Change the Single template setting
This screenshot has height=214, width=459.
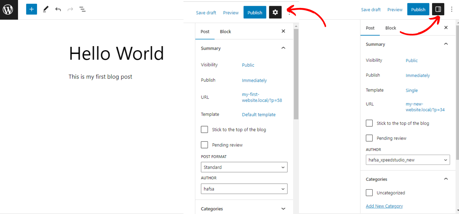pos(412,90)
